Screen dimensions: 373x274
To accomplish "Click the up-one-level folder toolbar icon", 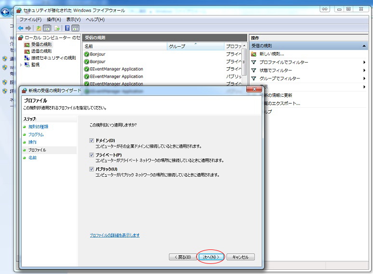I will [x=39, y=28].
